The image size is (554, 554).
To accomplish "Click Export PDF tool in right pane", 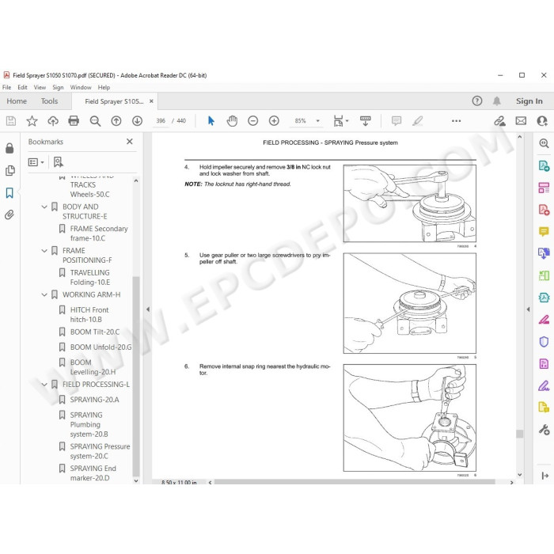I will click(544, 165).
